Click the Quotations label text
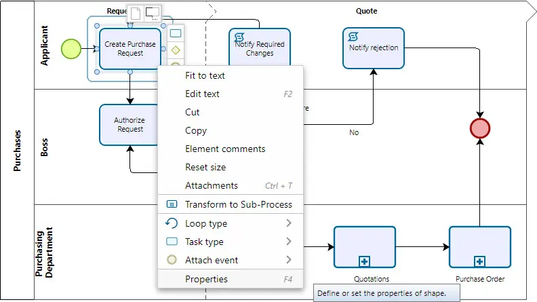 click(372, 279)
